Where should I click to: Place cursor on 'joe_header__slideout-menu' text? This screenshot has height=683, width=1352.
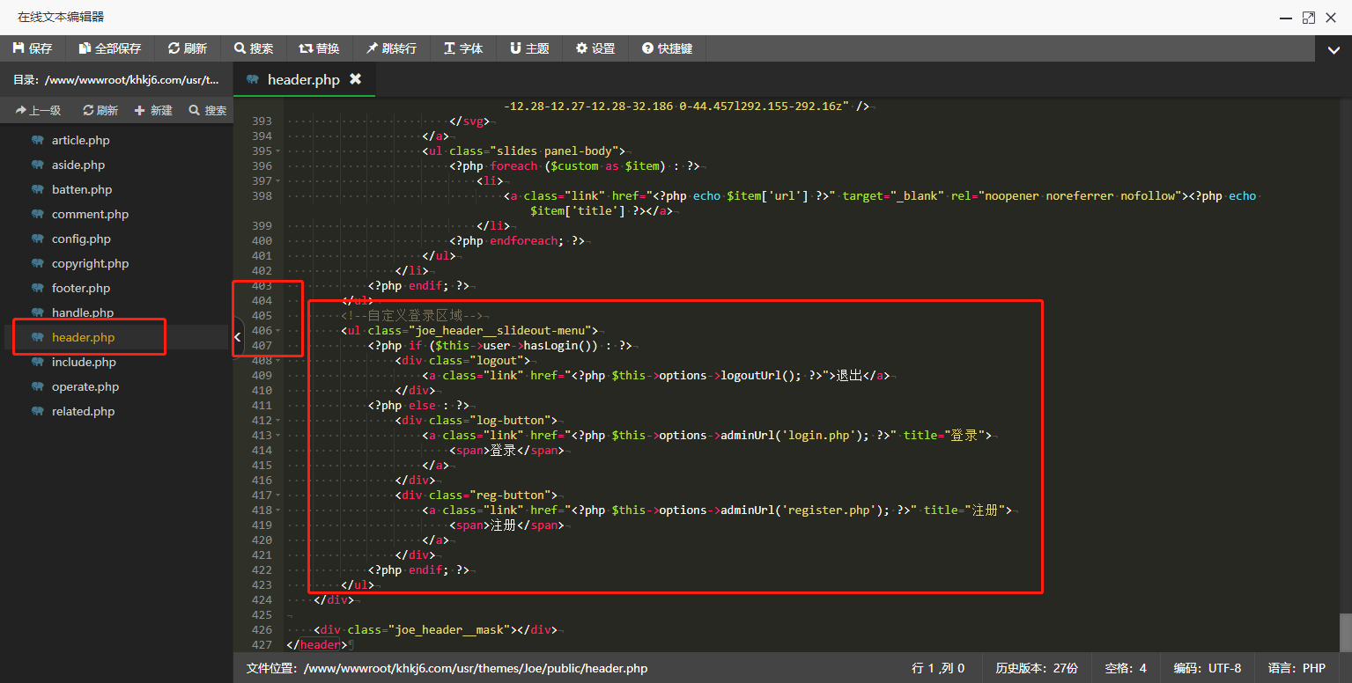pyautogui.click(x=503, y=331)
